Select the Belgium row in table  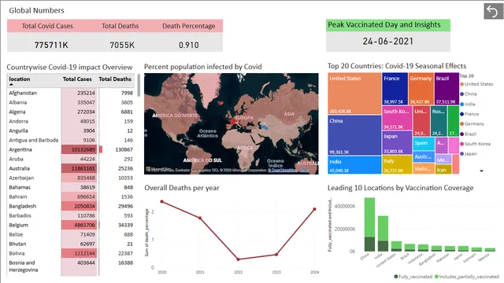[71, 225]
